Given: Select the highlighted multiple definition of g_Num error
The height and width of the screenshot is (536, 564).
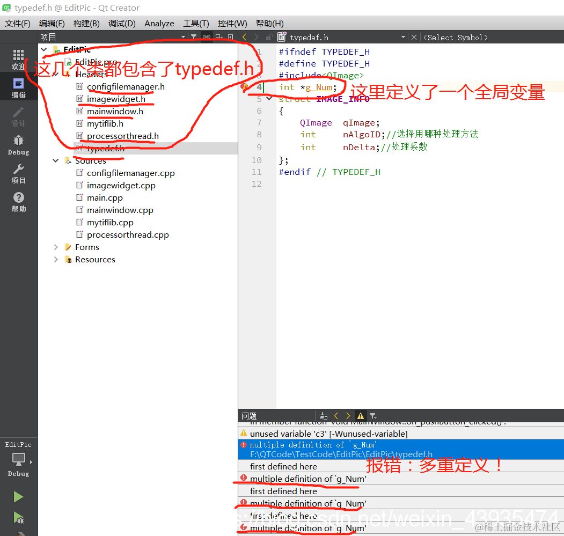Looking at the screenshot, I should click(401, 449).
